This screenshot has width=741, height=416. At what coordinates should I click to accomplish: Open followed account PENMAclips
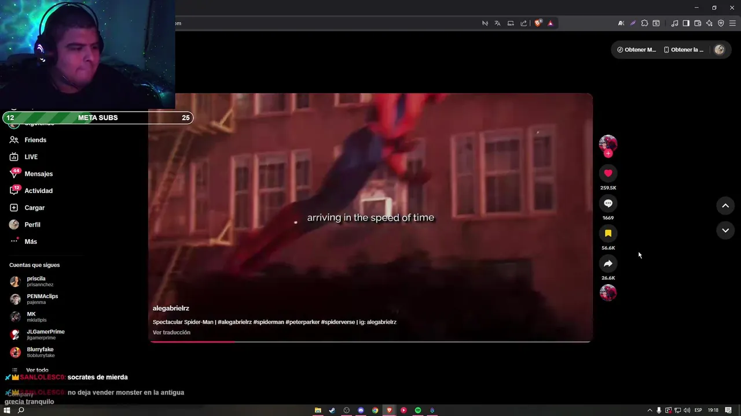coord(42,299)
